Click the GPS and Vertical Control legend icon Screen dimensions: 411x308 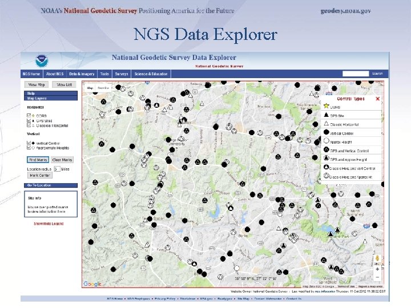[x=326, y=149]
